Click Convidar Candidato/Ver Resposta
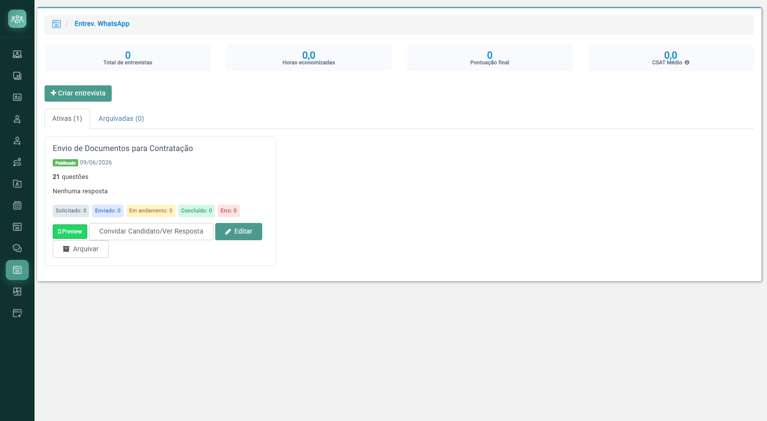The height and width of the screenshot is (421, 767). click(151, 232)
